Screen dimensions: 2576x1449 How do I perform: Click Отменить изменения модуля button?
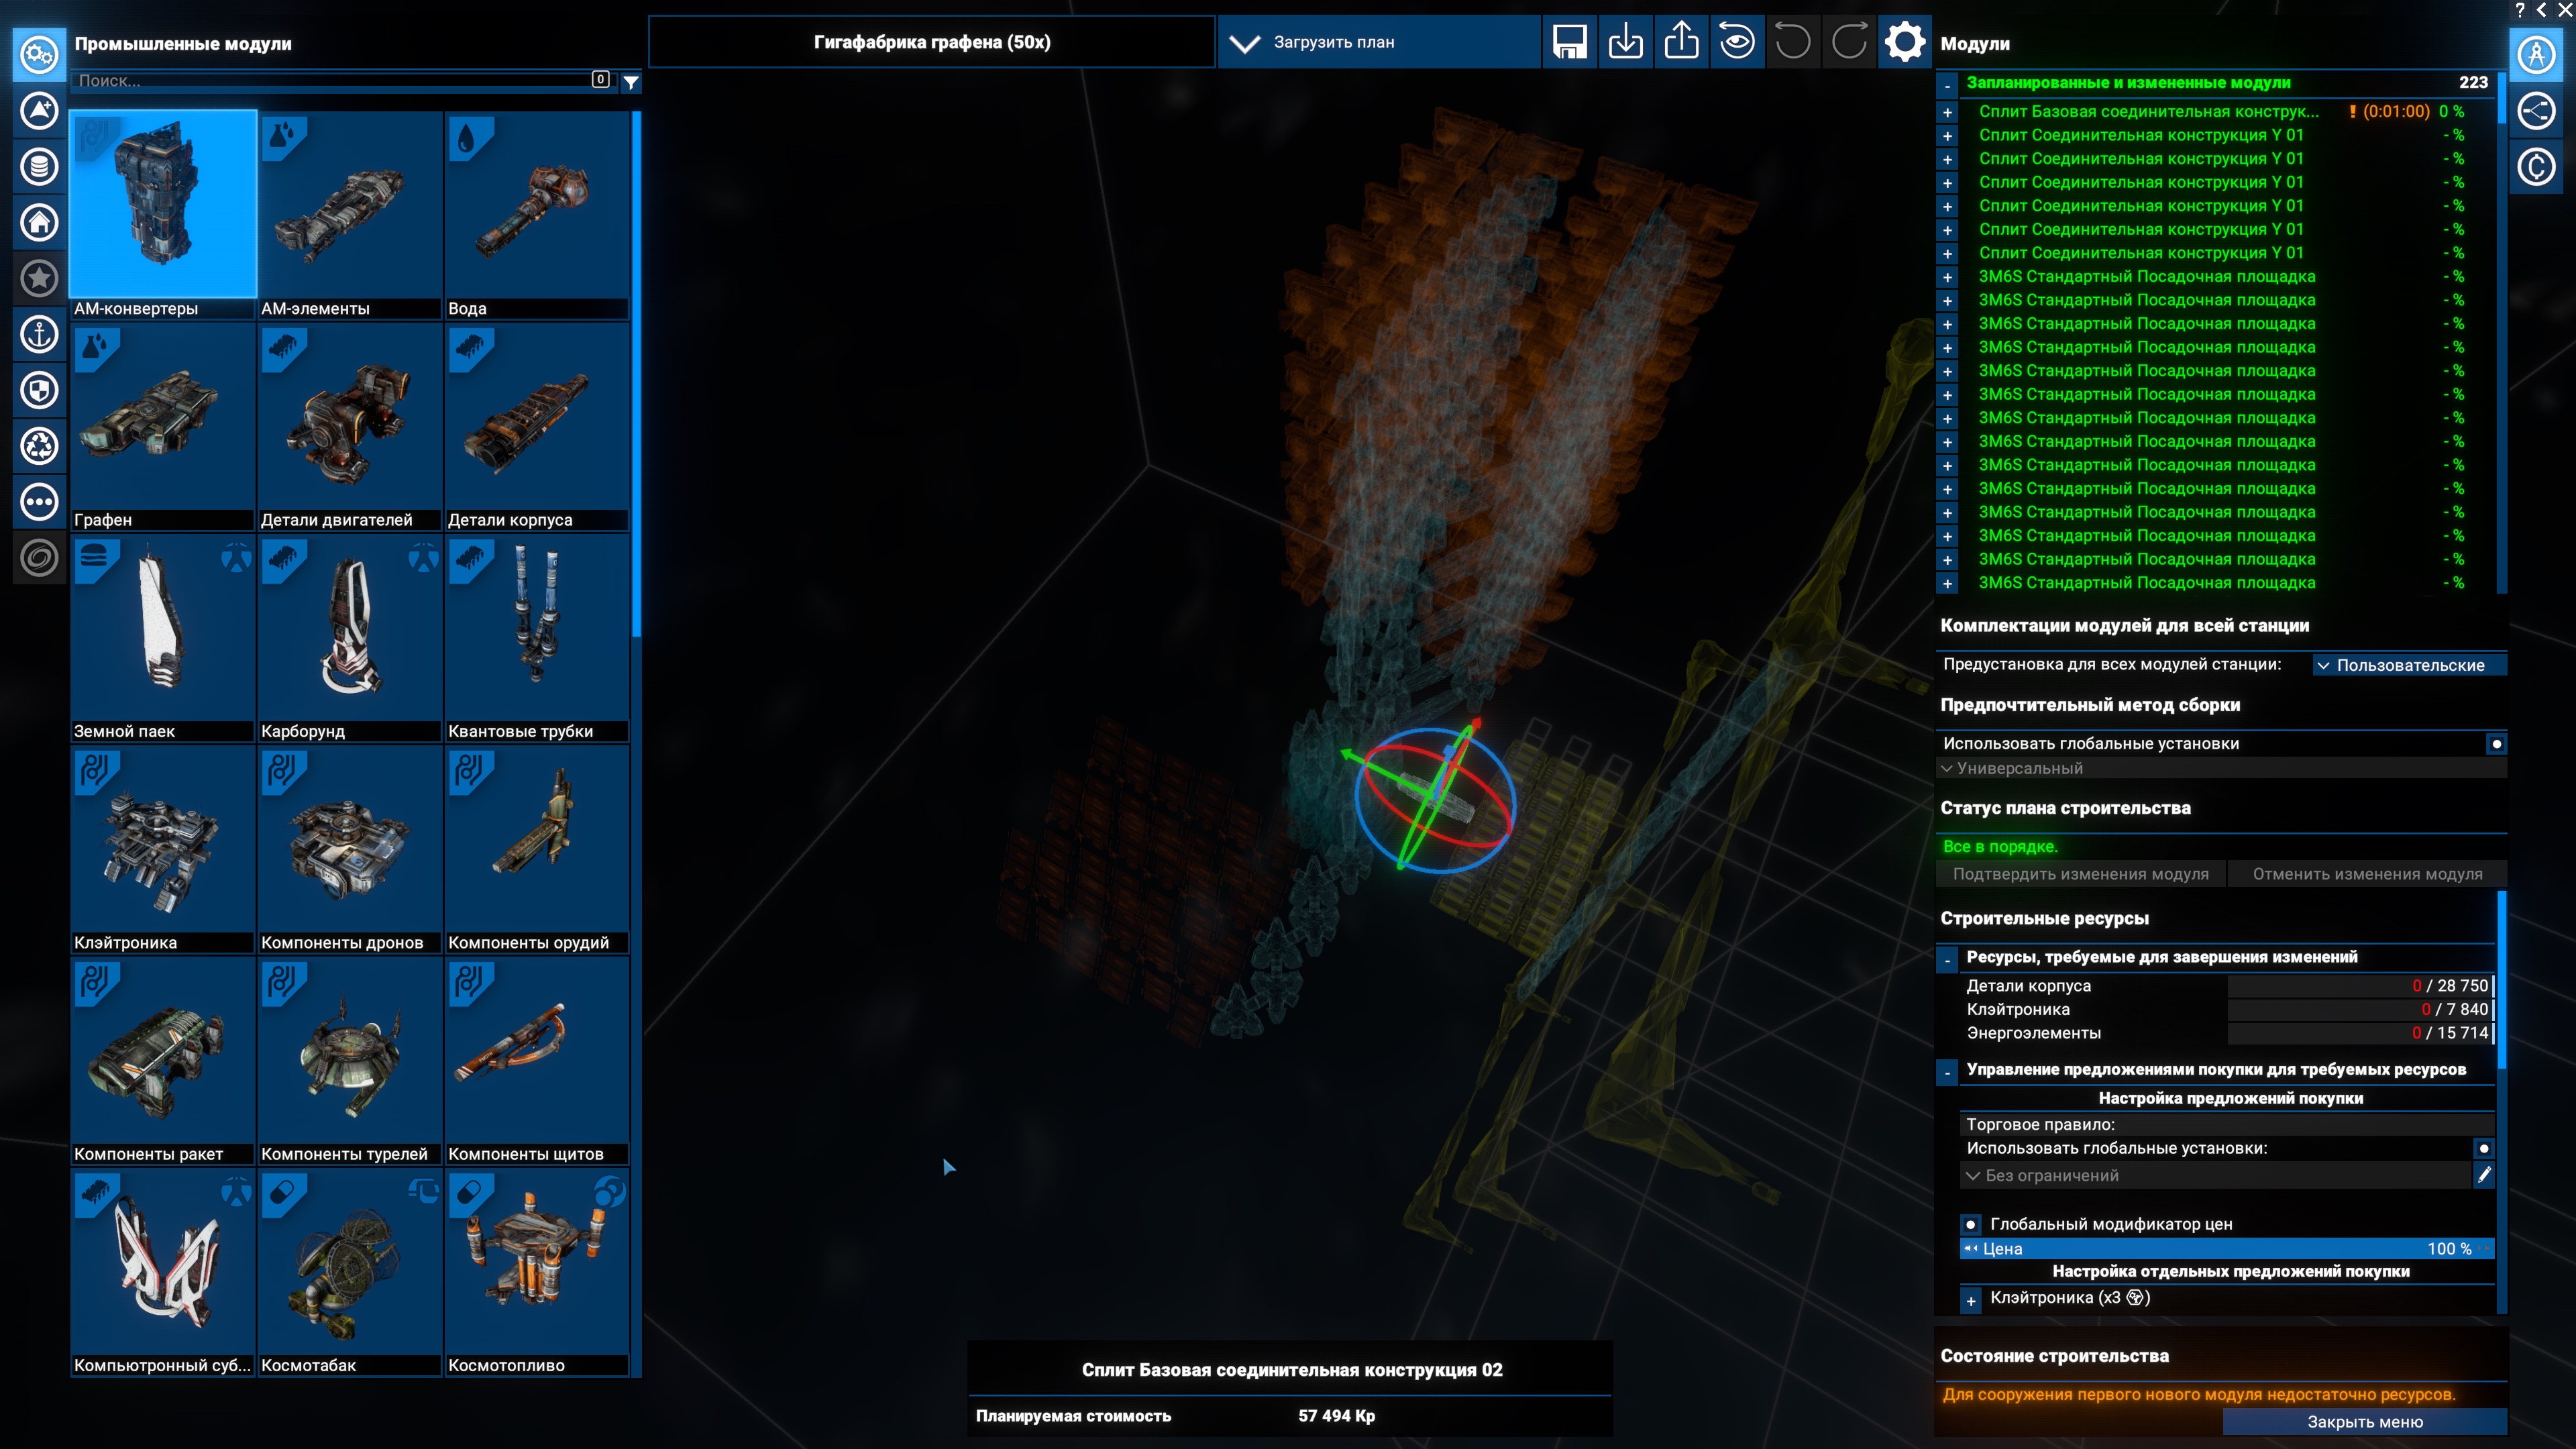point(2366,874)
